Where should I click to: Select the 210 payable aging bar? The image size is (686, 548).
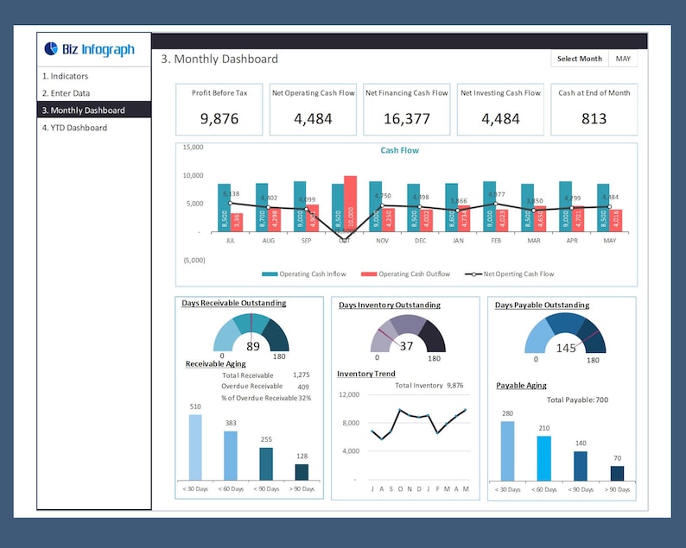pos(543,458)
